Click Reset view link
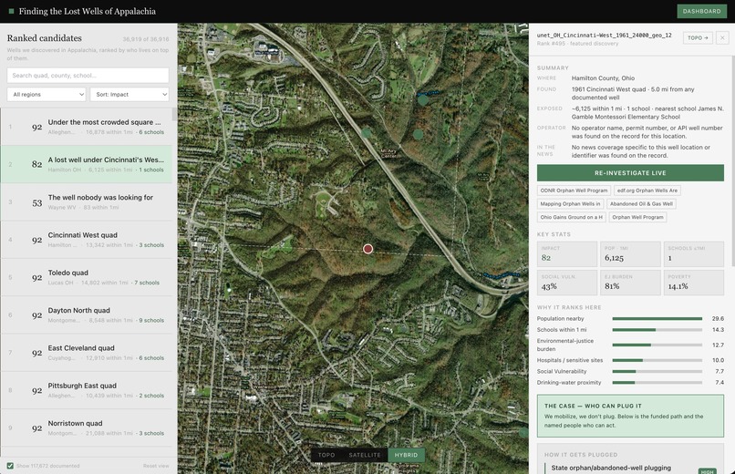This screenshot has width=735, height=474. (x=156, y=466)
